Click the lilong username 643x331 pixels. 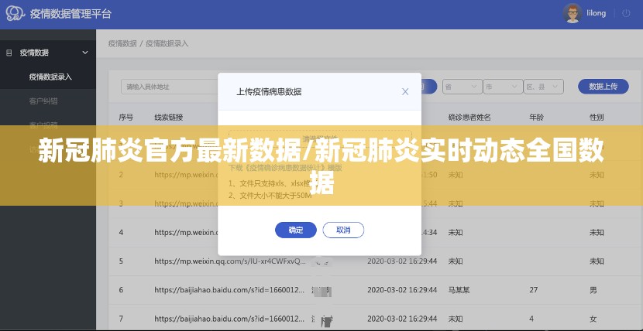click(596, 13)
